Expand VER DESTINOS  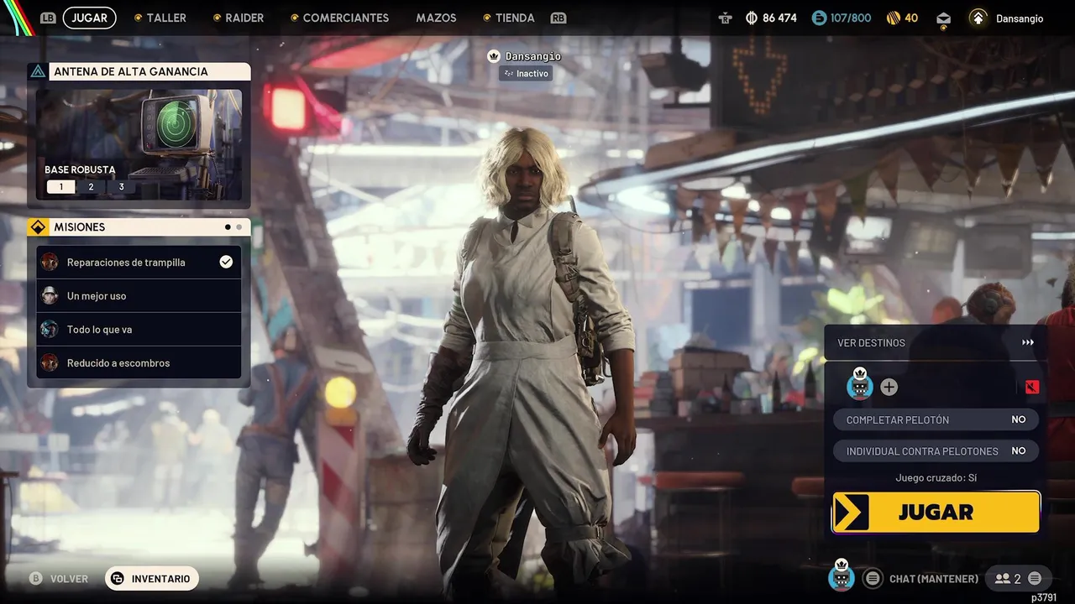tap(935, 342)
